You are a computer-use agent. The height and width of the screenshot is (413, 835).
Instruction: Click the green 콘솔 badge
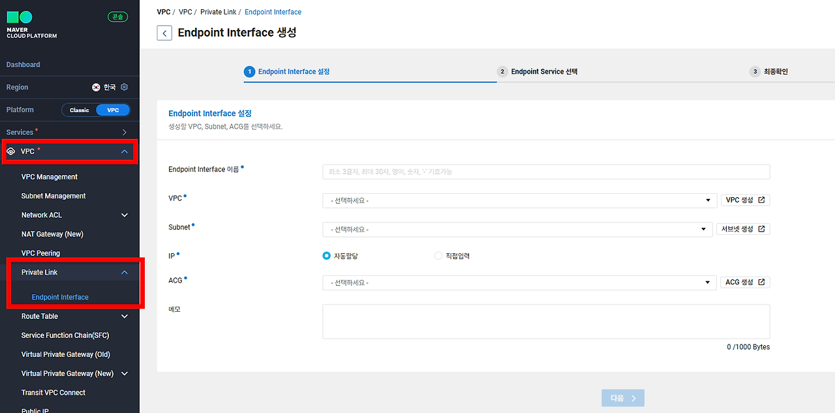point(117,17)
